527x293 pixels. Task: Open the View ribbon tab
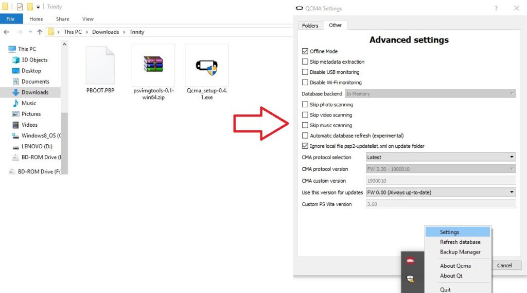(87, 19)
